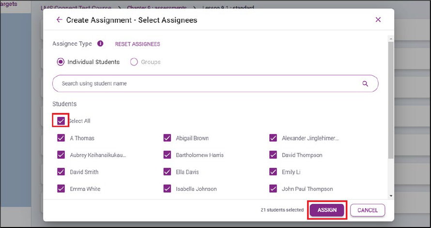
Task: Close the Create Assignment dialog with X
Action: pyautogui.click(x=378, y=20)
